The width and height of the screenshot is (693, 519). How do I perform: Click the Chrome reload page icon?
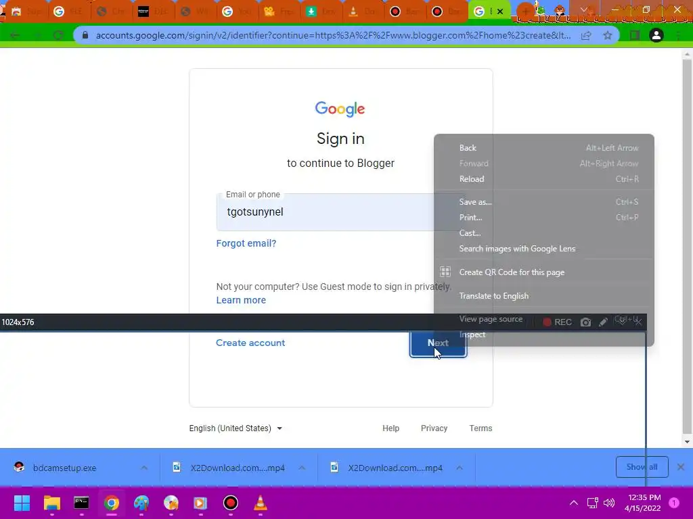[x=58, y=35]
